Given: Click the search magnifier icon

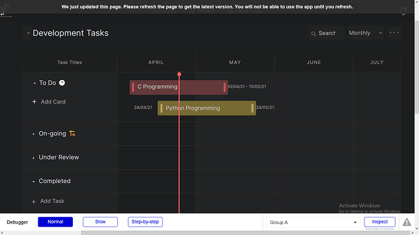Looking at the screenshot, I should pyautogui.click(x=314, y=34).
